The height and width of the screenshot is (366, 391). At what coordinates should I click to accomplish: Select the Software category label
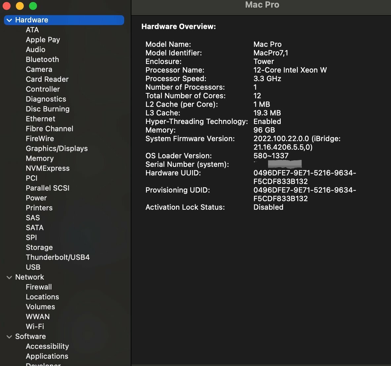(x=30, y=337)
